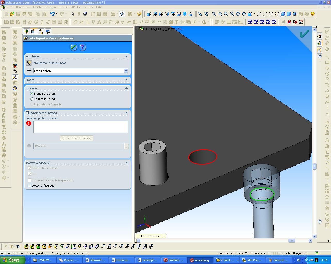Click the green checkmark OK button
The width and height of the screenshot is (331, 264).
tap(73, 47)
